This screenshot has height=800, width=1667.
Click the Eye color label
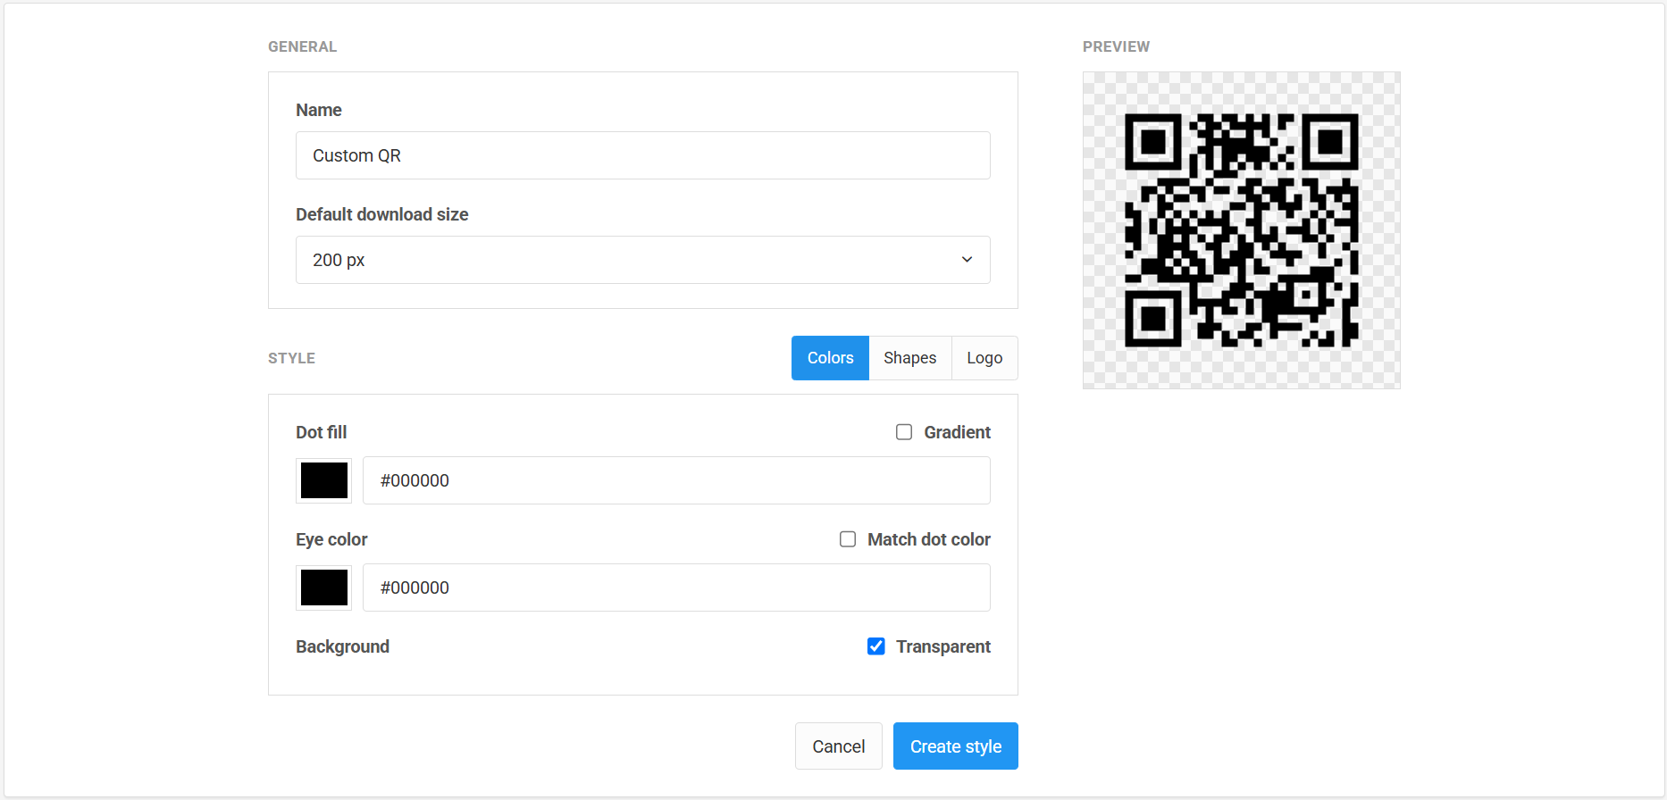(x=331, y=539)
